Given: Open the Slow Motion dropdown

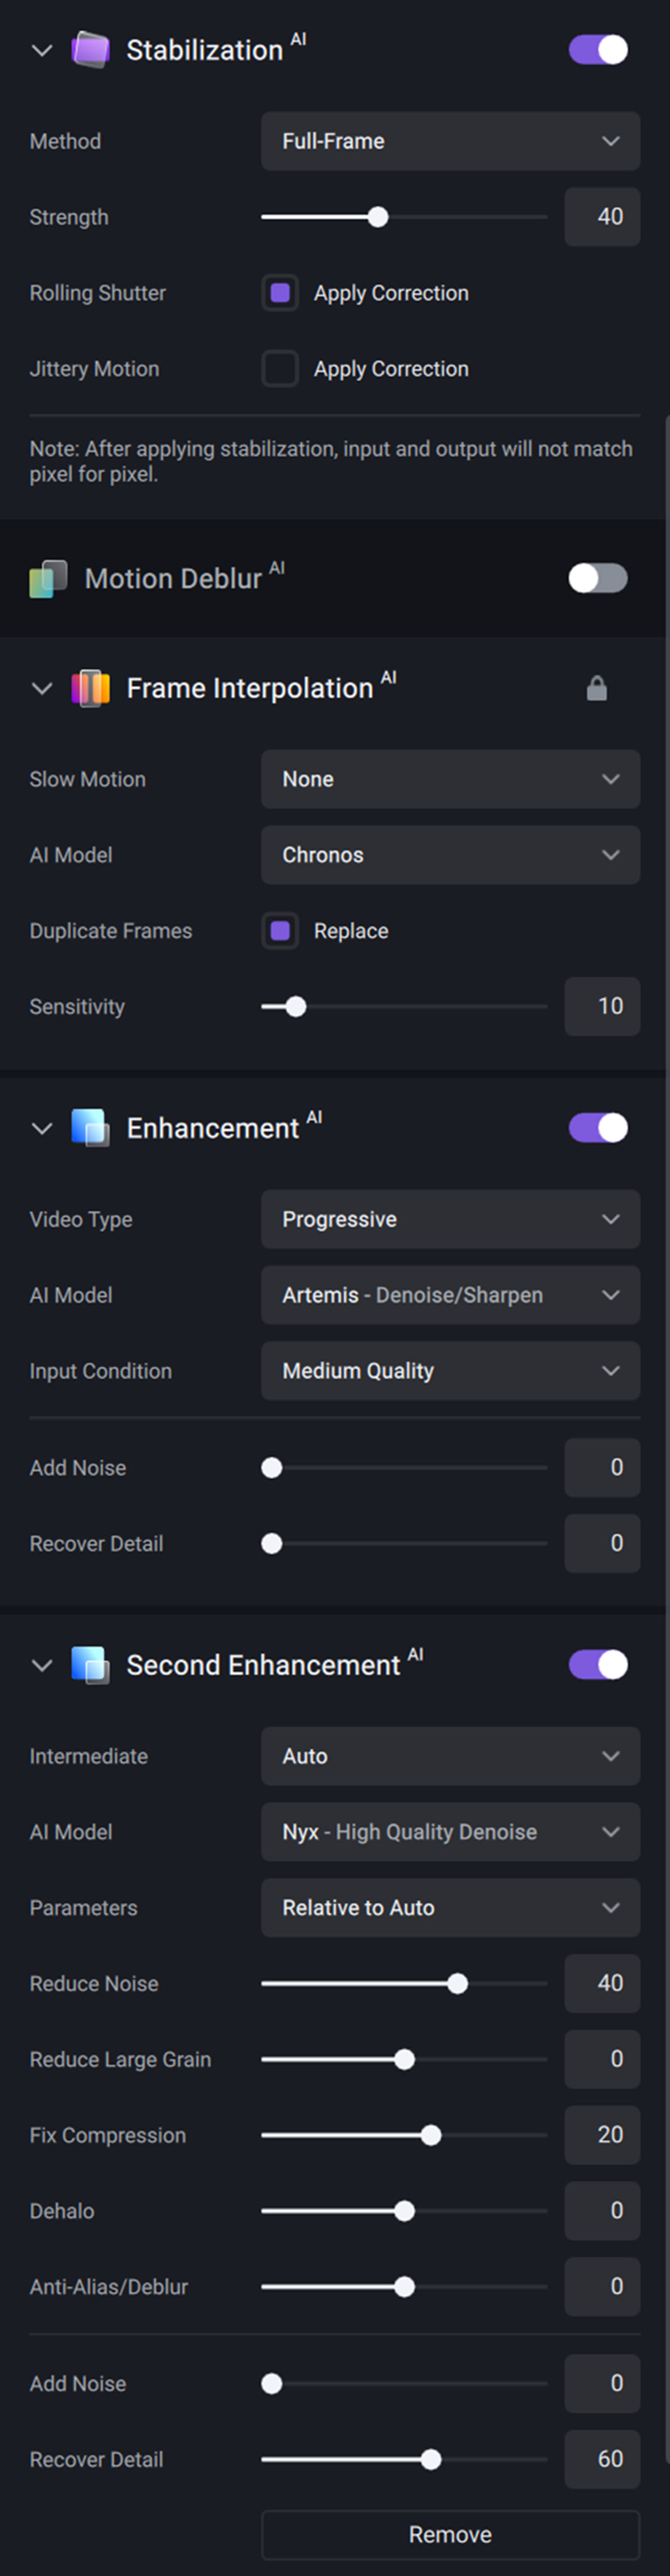Looking at the screenshot, I should (450, 779).
